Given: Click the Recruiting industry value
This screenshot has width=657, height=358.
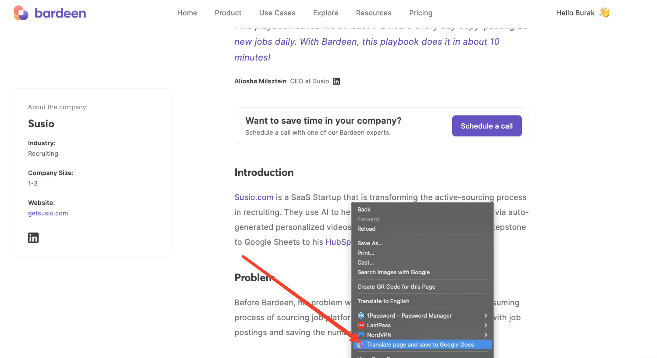Looking at the screenshot, I should 43,154.
